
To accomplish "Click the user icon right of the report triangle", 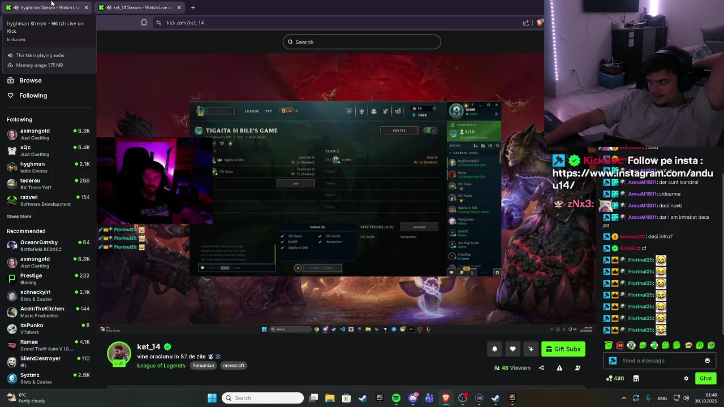I will tap(578, 368).
